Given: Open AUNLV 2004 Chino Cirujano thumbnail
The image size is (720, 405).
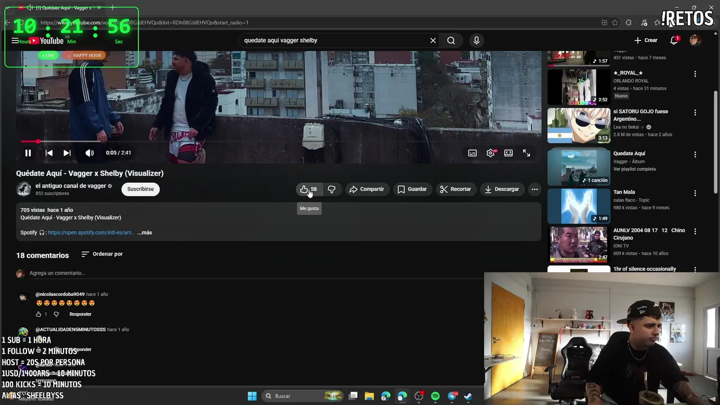Looking at the screenshot, I should 579,244.
